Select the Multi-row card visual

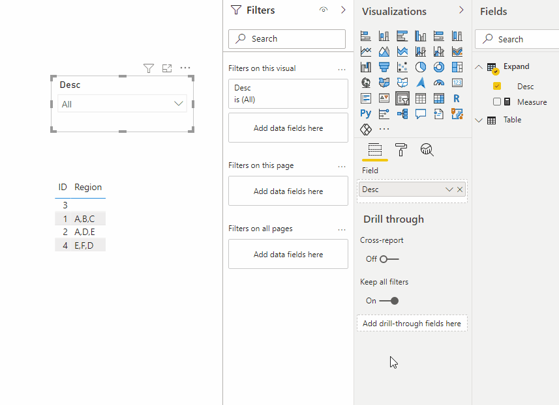366,98
